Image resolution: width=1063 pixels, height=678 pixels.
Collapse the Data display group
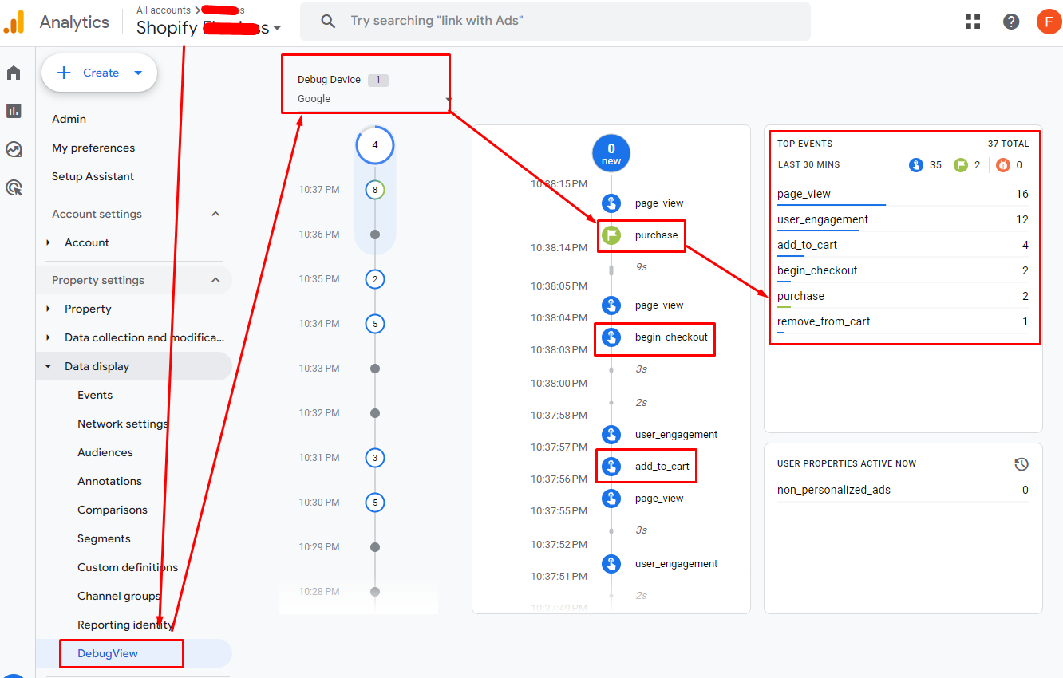point(48,366)
